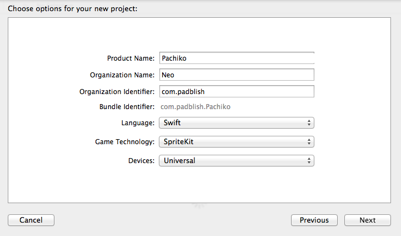Click the "Game Technology:" label text
The width and height of the screenshot is (401, 236).
pos(125,142)
